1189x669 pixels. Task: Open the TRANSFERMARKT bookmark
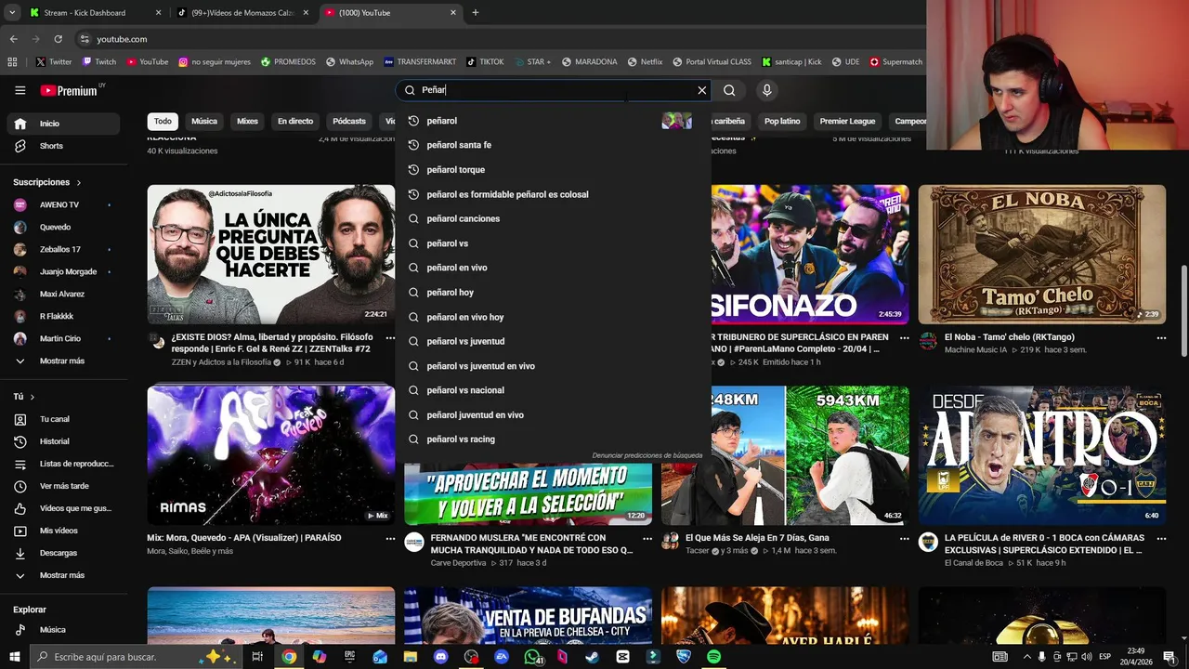point(421,62)
